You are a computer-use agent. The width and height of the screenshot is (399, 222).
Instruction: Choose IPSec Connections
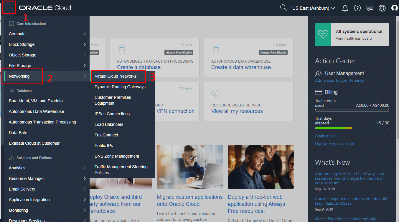[x=112, y=114]
